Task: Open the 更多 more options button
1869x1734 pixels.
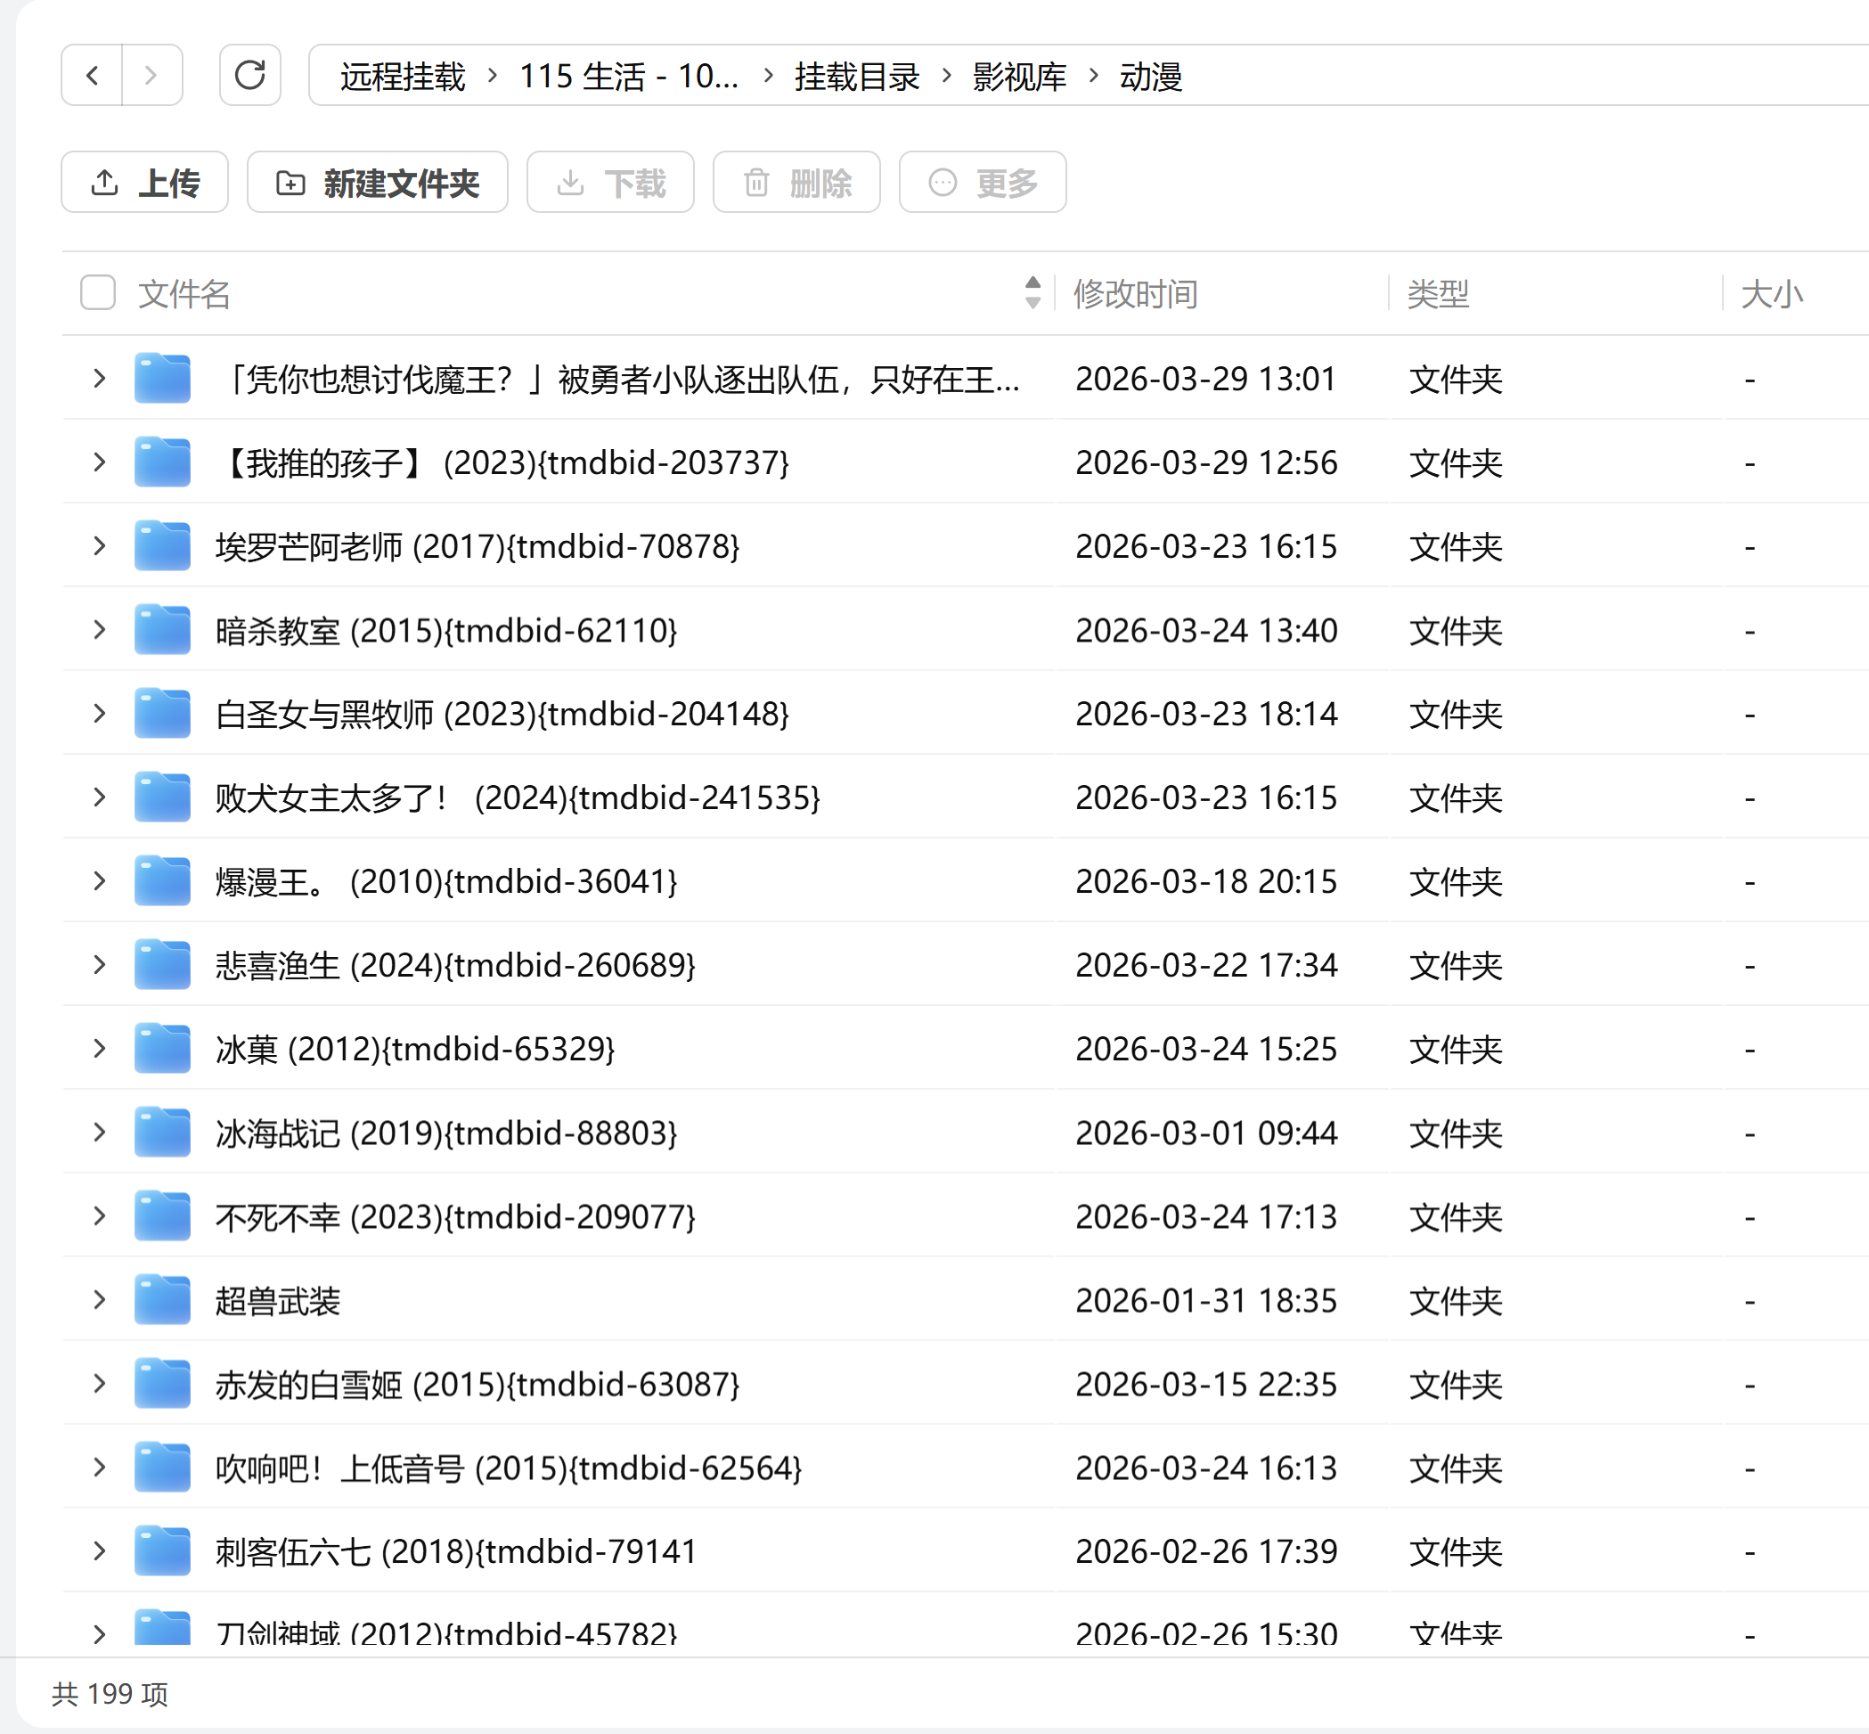Action: click(983, 182)
